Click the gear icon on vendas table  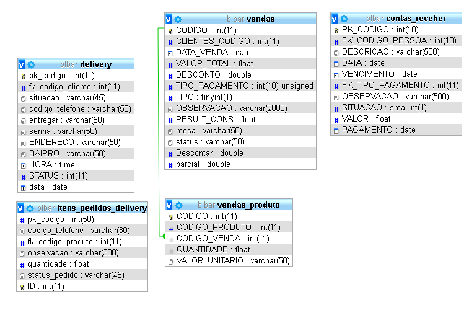click(178, 19)
